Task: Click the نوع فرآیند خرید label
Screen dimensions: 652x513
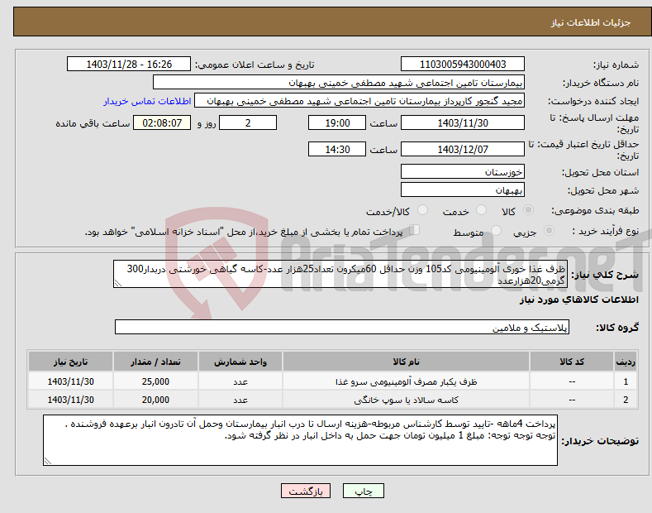Action: (606, 231)
